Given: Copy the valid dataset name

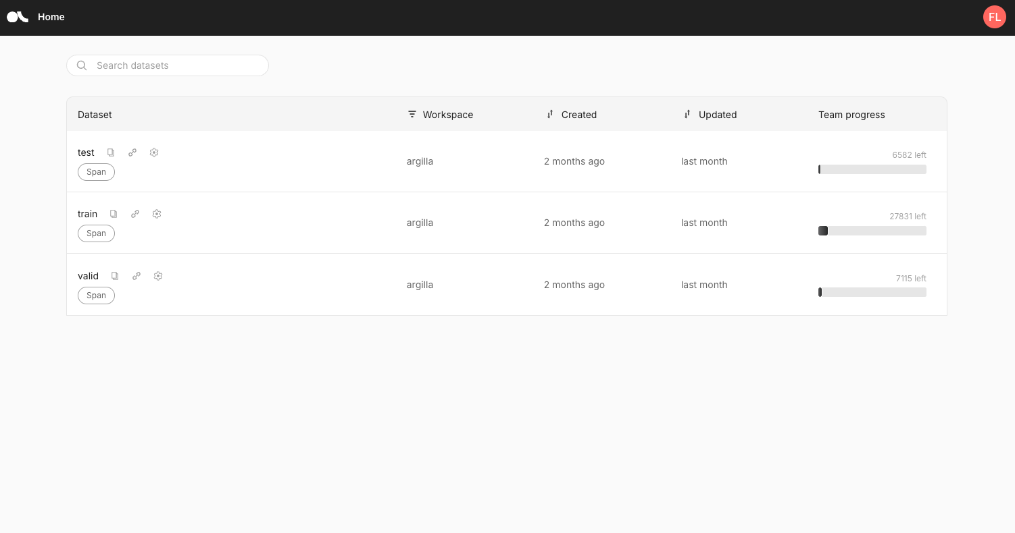Looking at the screenshot, I should [x=115, y=276].
